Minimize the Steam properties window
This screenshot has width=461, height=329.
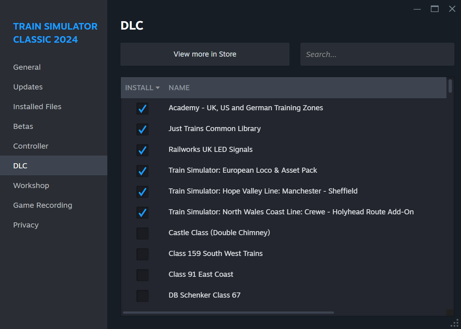(417, 9)
